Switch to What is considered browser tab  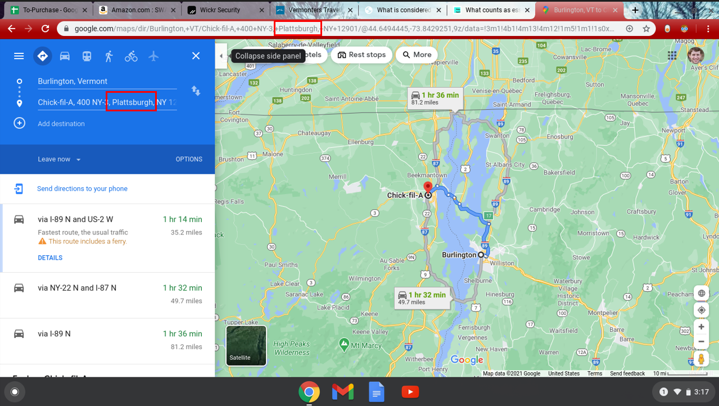click(403, 10)
